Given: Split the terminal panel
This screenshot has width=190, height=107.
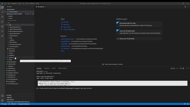Looking at the screenshot, I should (x=181, y=68).
